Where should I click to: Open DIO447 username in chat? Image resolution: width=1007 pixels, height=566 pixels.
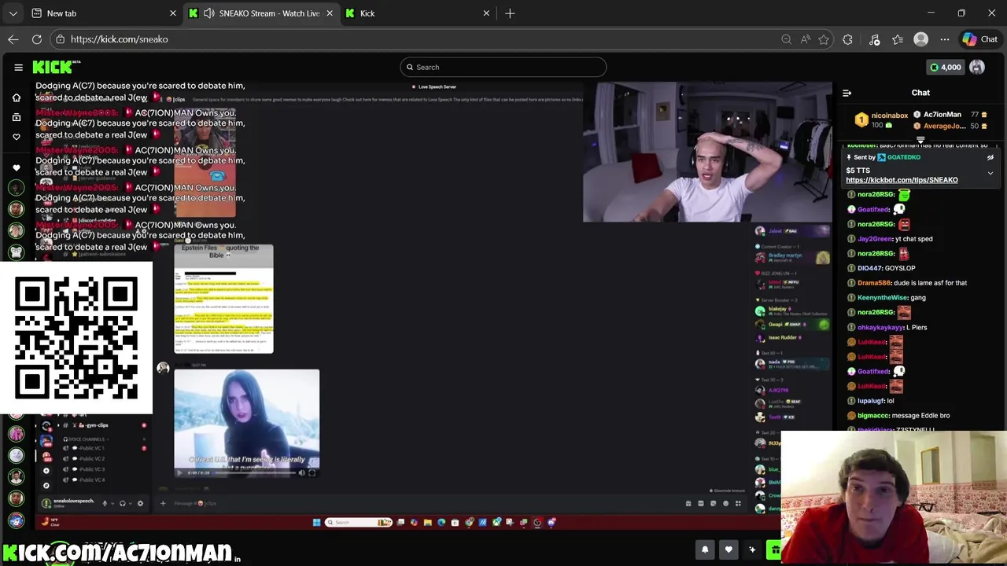(870, 268)
